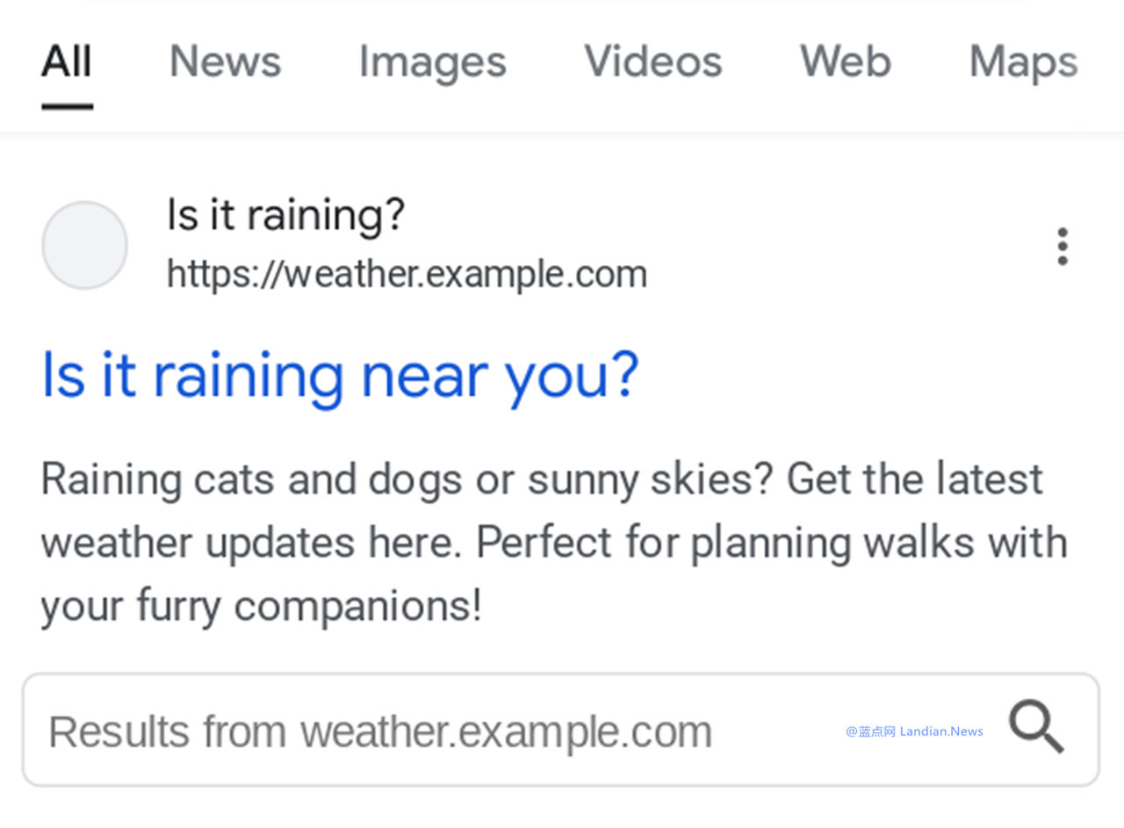1124x828 pixels.
Task: Go to the Maps tab
Action: 1023,63
